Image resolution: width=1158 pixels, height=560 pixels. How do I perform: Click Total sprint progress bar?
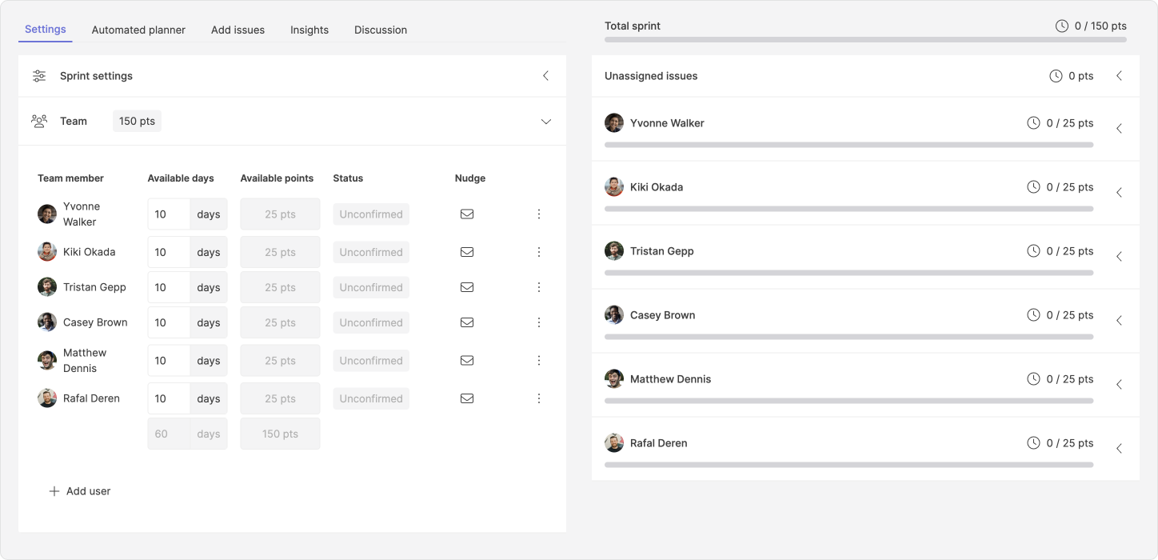(x=865, y=39)
